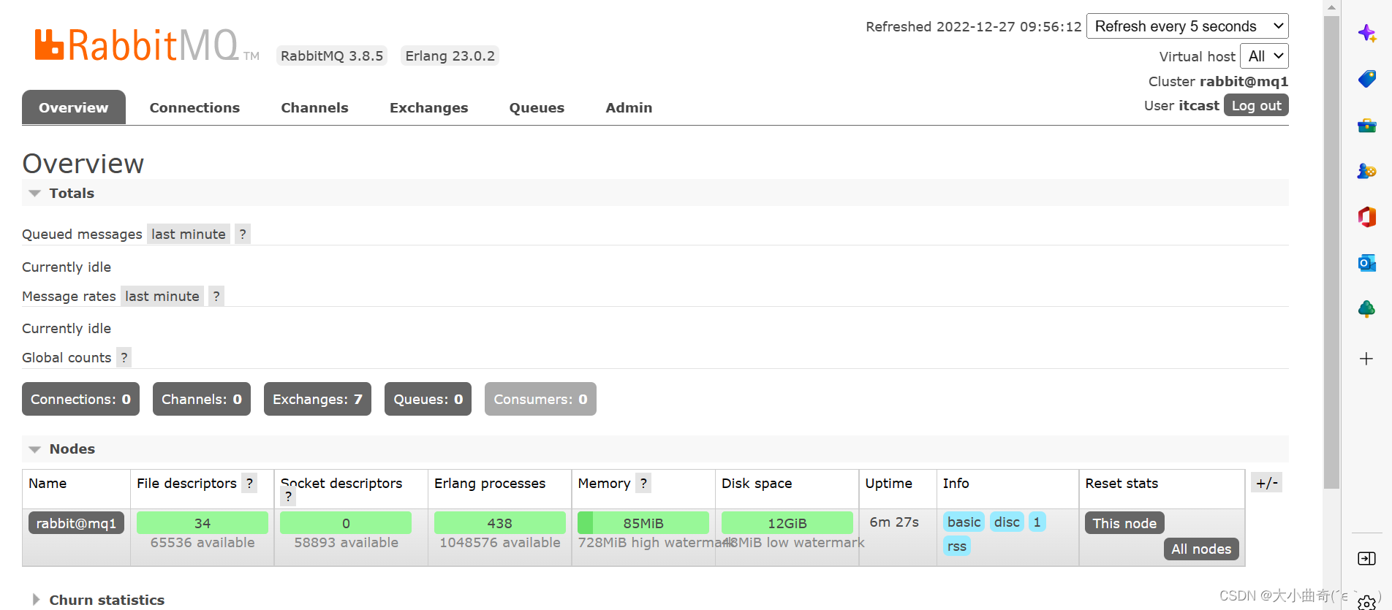The image size is (1392, 610).
Task: Open the Microsoft 365 sidebar icon
Action: click(1366, 217)
